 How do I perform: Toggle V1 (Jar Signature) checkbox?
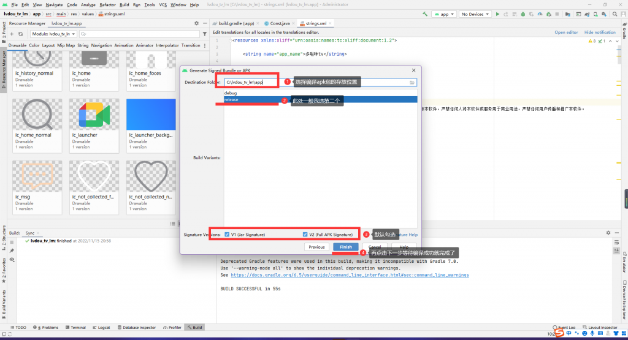coord(227,235)
